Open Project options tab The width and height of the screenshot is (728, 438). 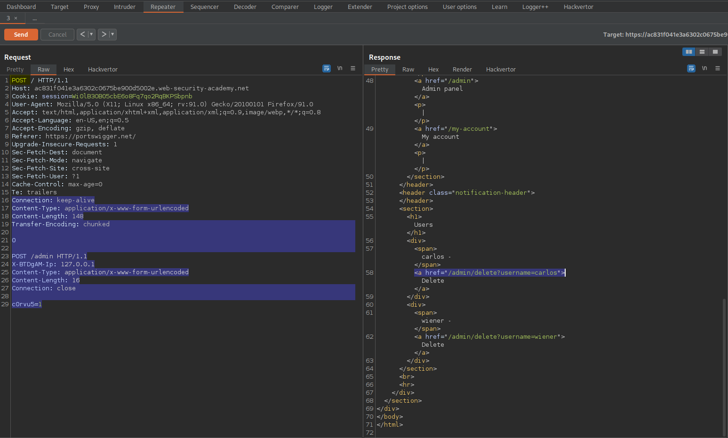point(408,7)
